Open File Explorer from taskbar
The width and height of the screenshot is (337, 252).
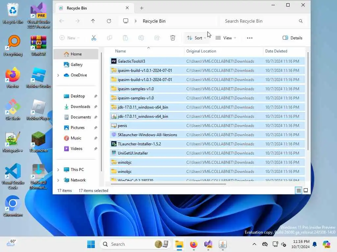click(179, 244)
